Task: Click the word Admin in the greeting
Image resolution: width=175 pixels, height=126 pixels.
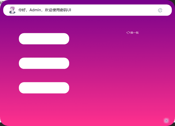Action: pos(35,10)
